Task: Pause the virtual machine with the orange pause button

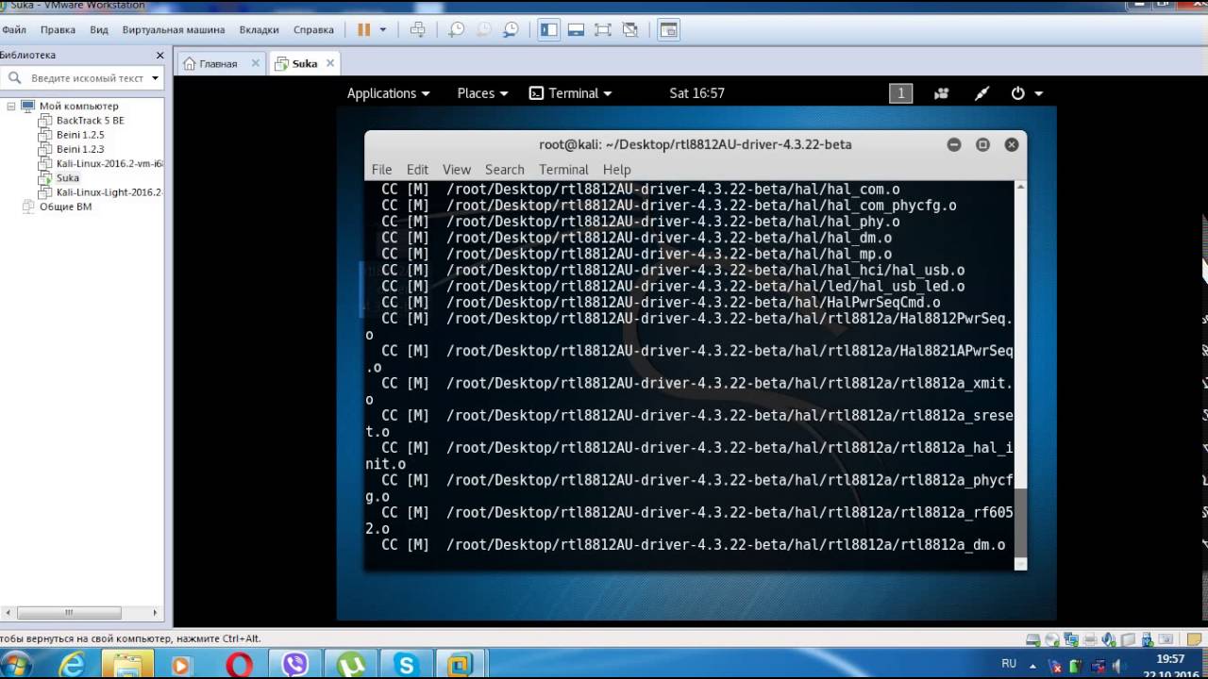Action: coord(363,29)
